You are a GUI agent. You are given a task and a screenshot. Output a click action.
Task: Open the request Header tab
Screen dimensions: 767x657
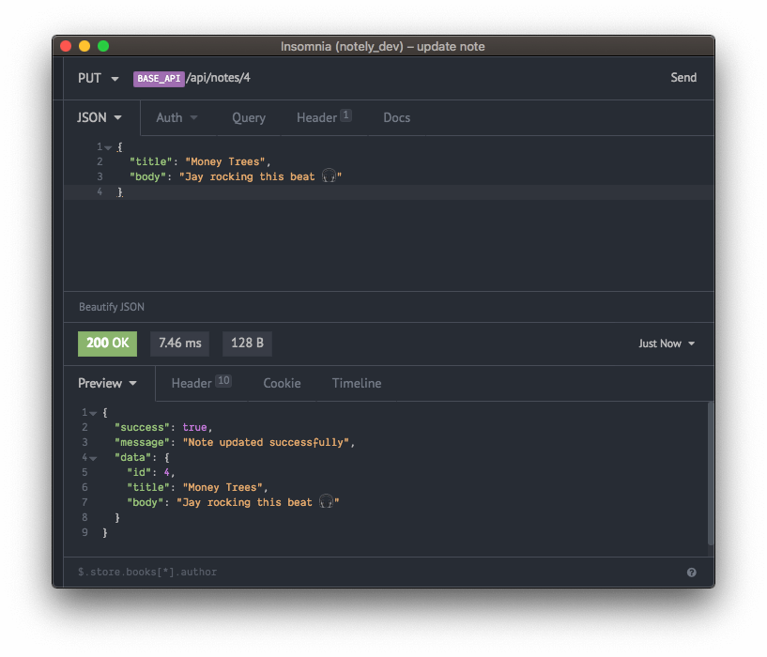[x=323, y=117]
